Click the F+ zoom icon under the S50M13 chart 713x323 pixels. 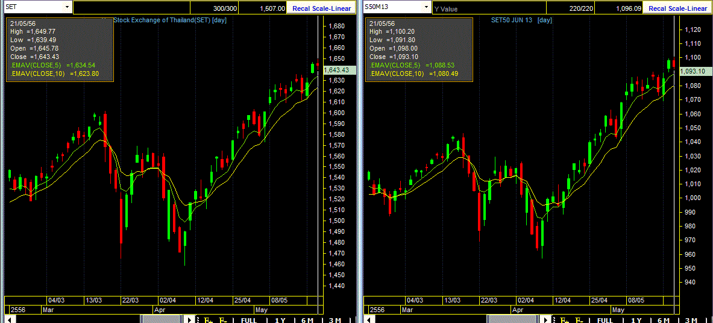565,320
